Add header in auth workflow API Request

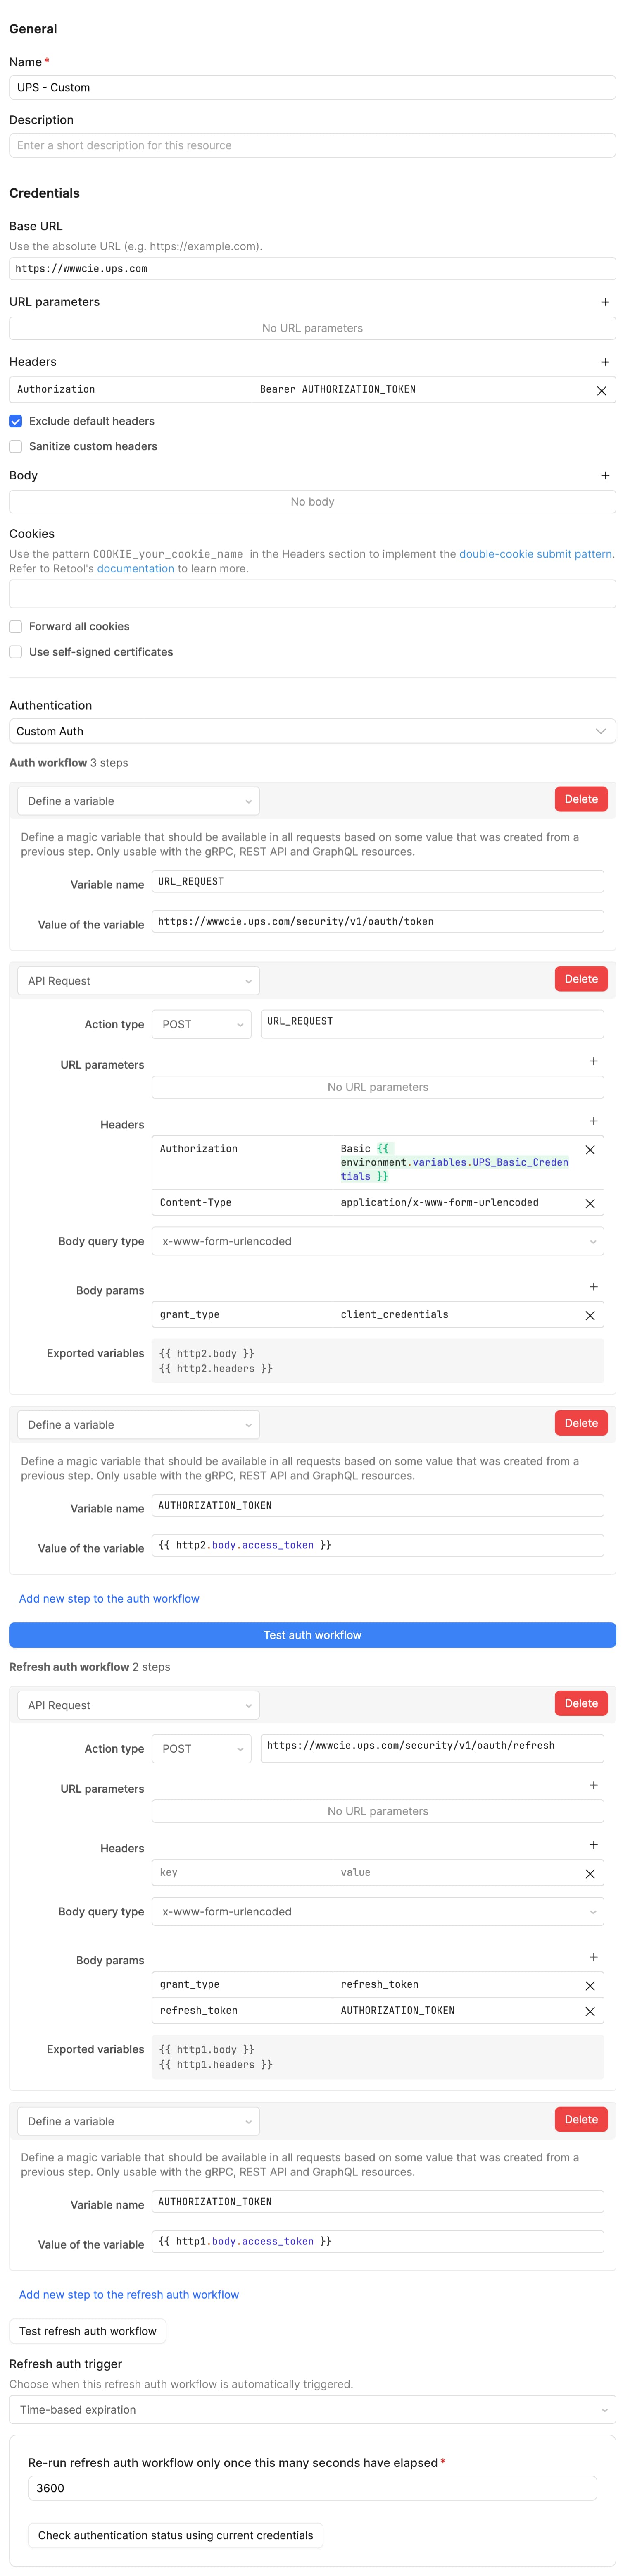pos(593,1121)
